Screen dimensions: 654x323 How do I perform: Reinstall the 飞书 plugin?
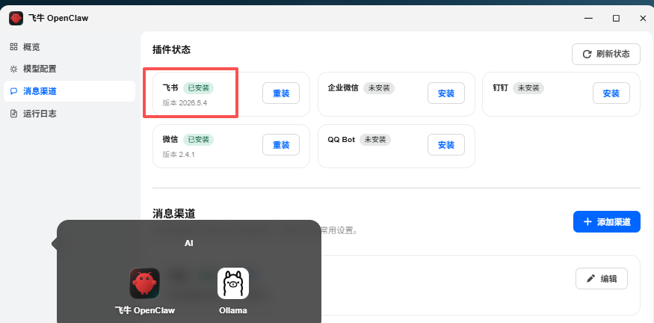281,93
